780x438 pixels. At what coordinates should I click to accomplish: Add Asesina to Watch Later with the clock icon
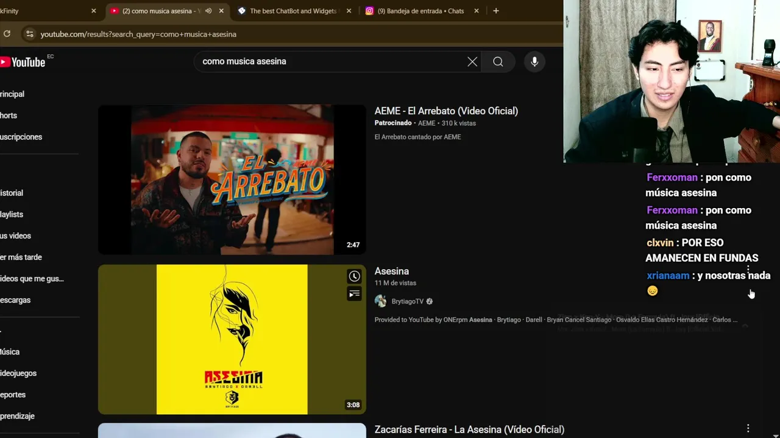354,276
